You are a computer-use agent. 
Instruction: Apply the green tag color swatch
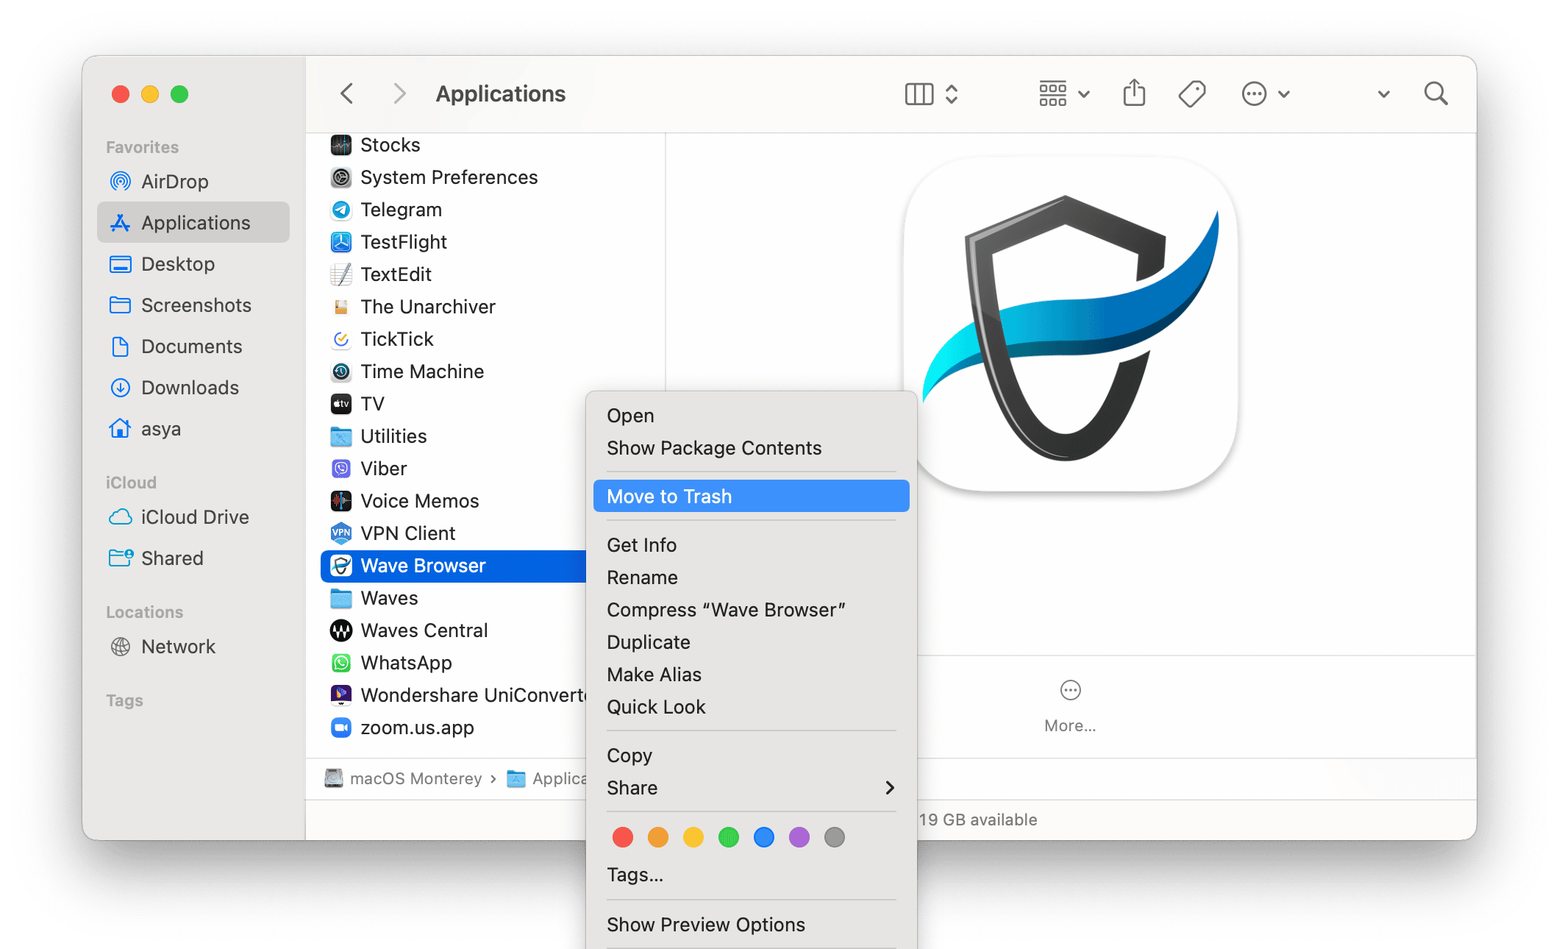pos(729,837)
